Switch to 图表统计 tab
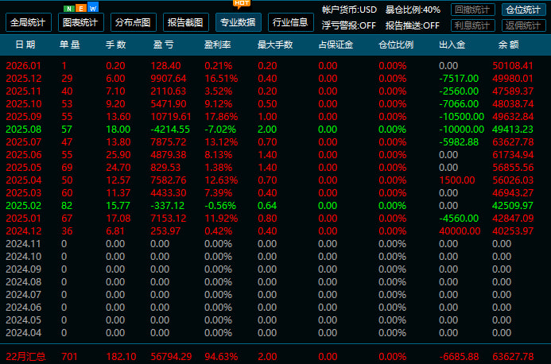 pos(81,22)
